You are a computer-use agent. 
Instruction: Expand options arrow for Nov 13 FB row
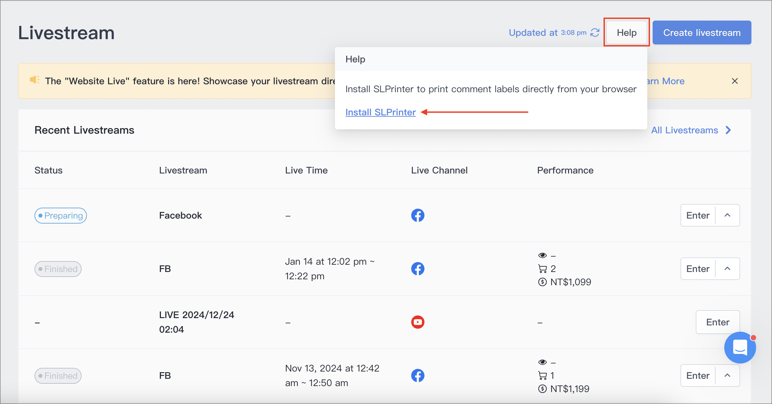click(x=727, y=375)
